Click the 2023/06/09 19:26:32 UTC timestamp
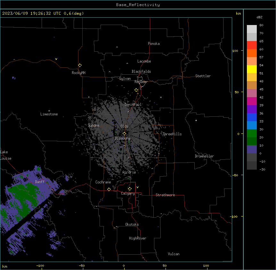This screenshot has width=276, height=270. coord(31,13)
